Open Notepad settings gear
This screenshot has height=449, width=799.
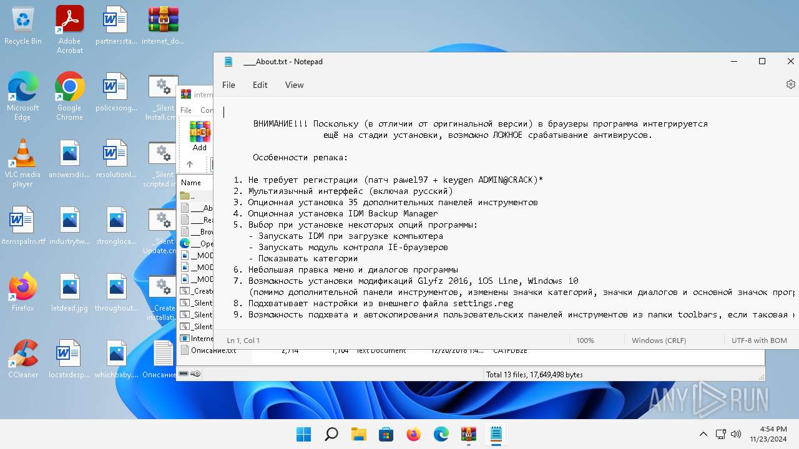pos(790,84)
